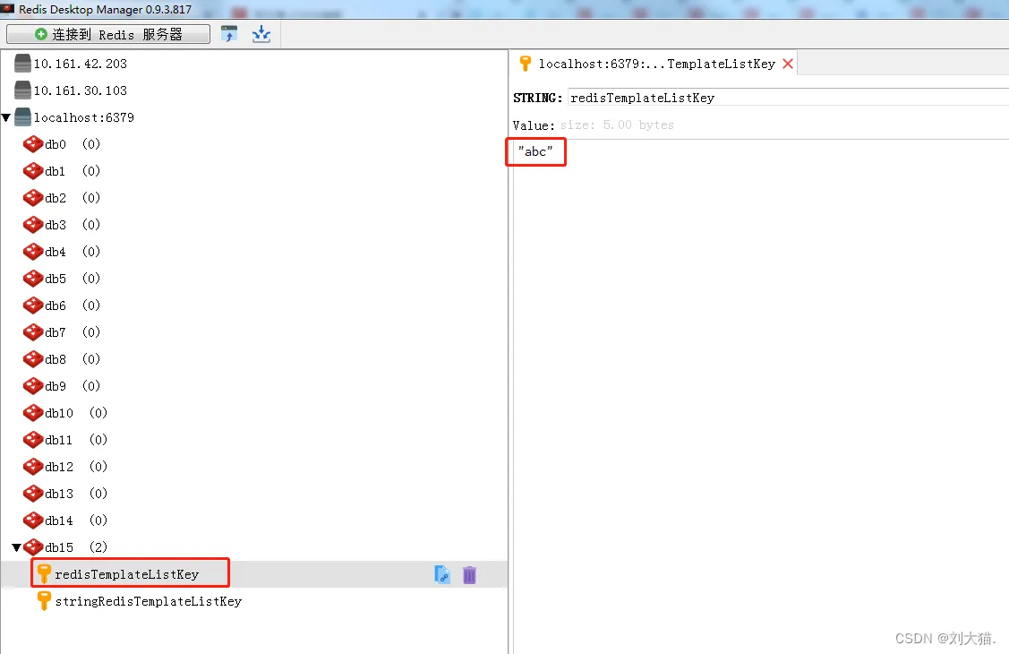Collapse the db15 database node
The image size is (1009, 654).
point(17,547)
